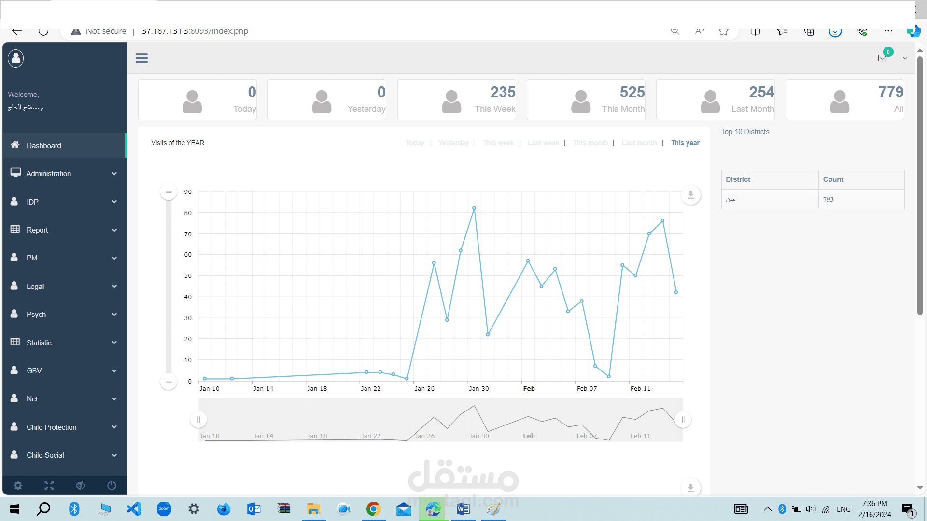The image size is (927, 521).
Task: Open the browser read aloud icon
Action: (700, 31)
